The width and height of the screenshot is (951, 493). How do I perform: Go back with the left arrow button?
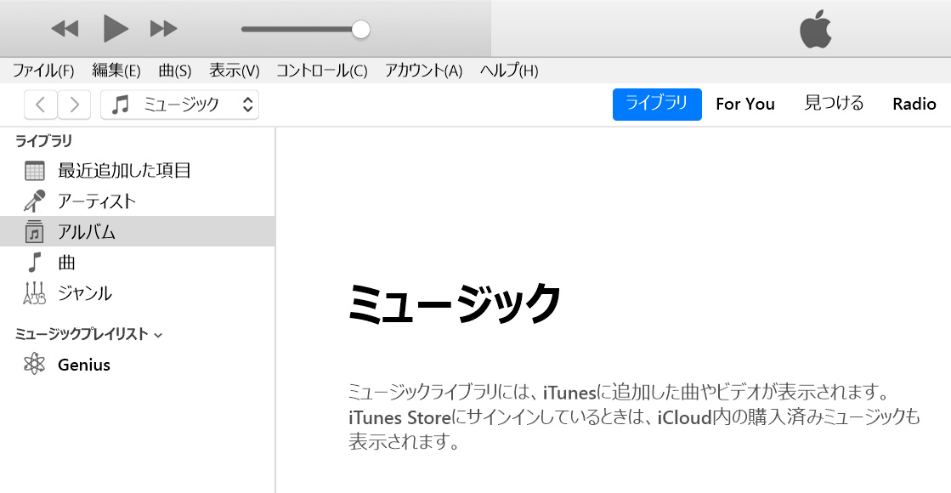[41, 105]
